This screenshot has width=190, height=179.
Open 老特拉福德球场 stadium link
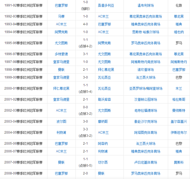[146, 110]
